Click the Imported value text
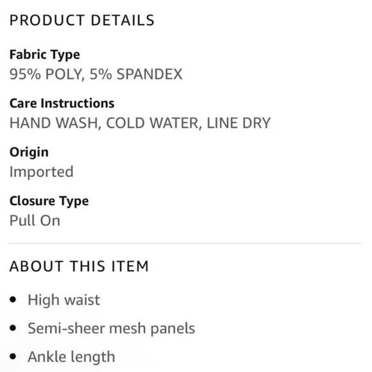 pyautogui.click(x=41, y=172)
